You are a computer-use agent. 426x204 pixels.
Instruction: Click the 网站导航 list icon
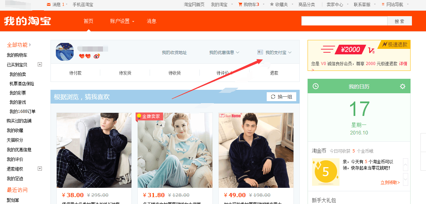[x=383, y=4]
